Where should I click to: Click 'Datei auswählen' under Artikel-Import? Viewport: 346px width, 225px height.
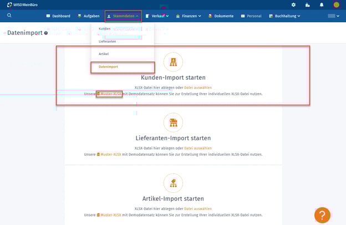point(198,209)
